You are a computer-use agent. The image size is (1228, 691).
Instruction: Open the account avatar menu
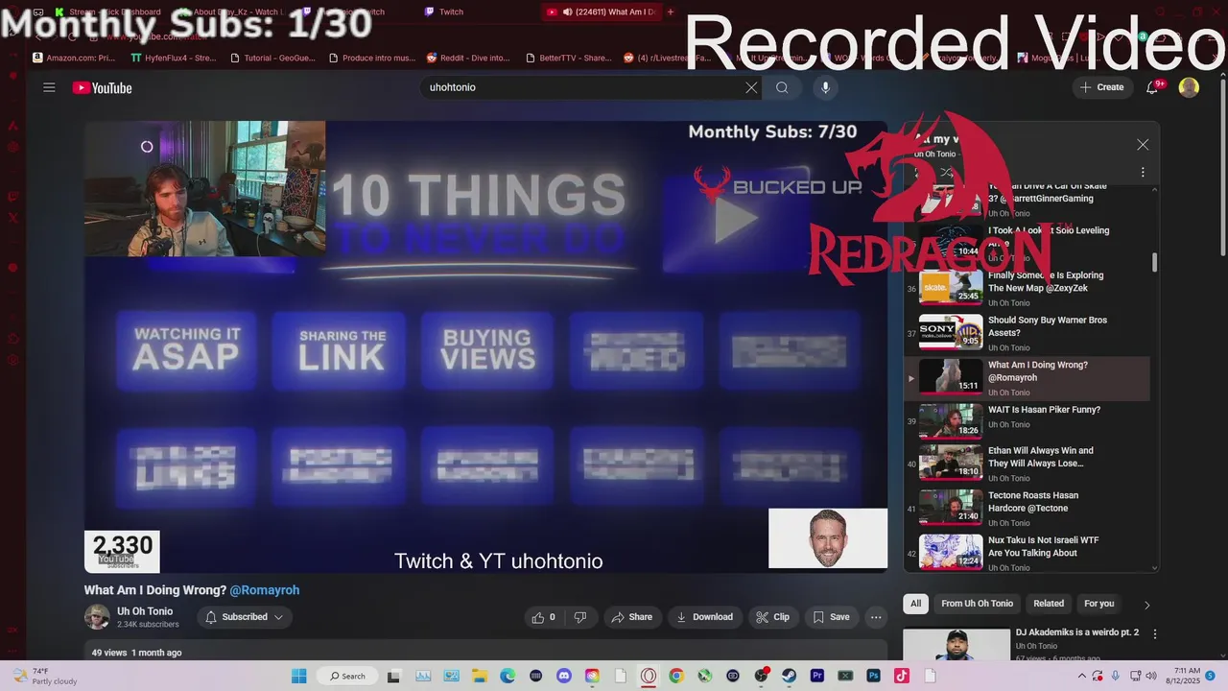pos(1189,87)
